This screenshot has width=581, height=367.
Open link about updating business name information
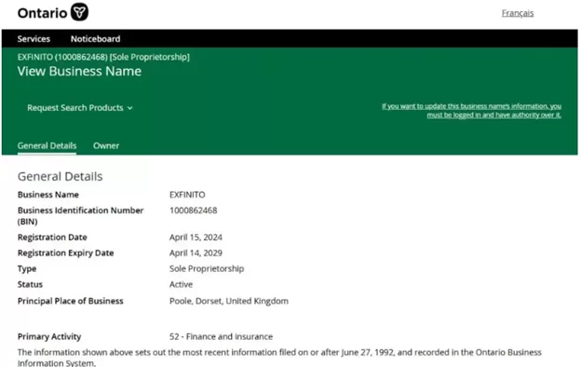coord(472,111)
